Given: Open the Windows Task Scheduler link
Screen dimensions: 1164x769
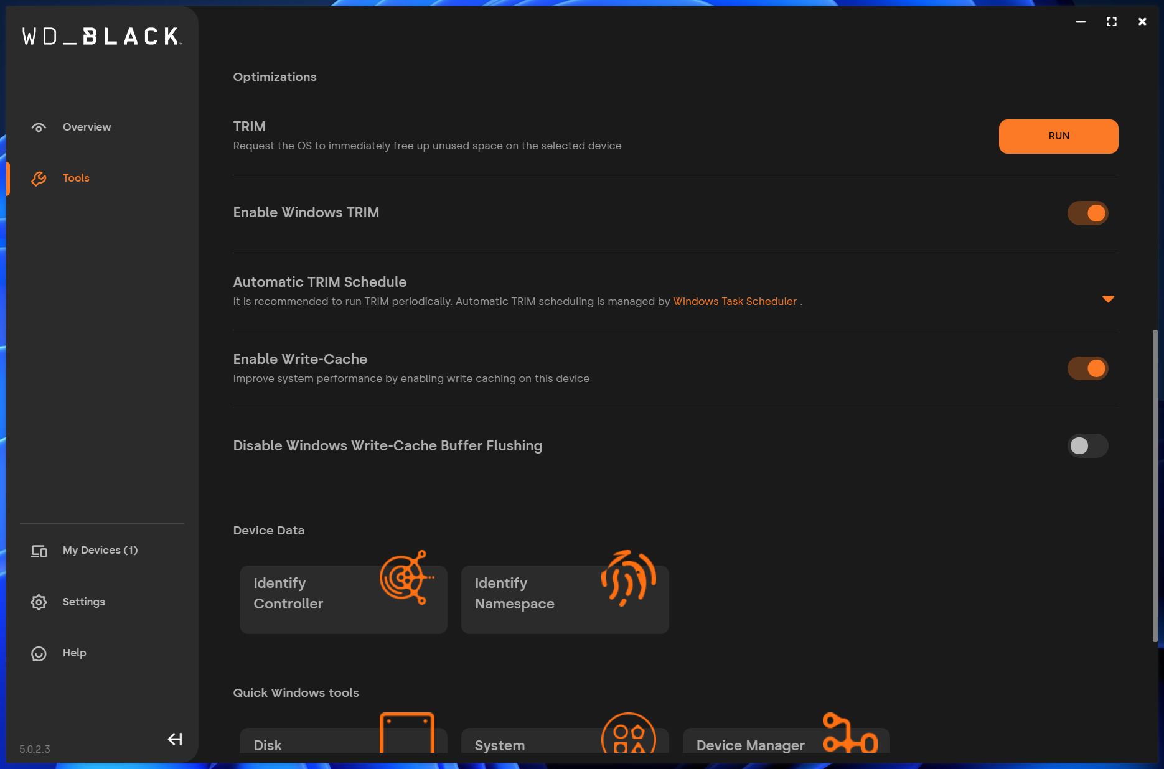Looking at the screenshot, I should (x=735, y=302).
